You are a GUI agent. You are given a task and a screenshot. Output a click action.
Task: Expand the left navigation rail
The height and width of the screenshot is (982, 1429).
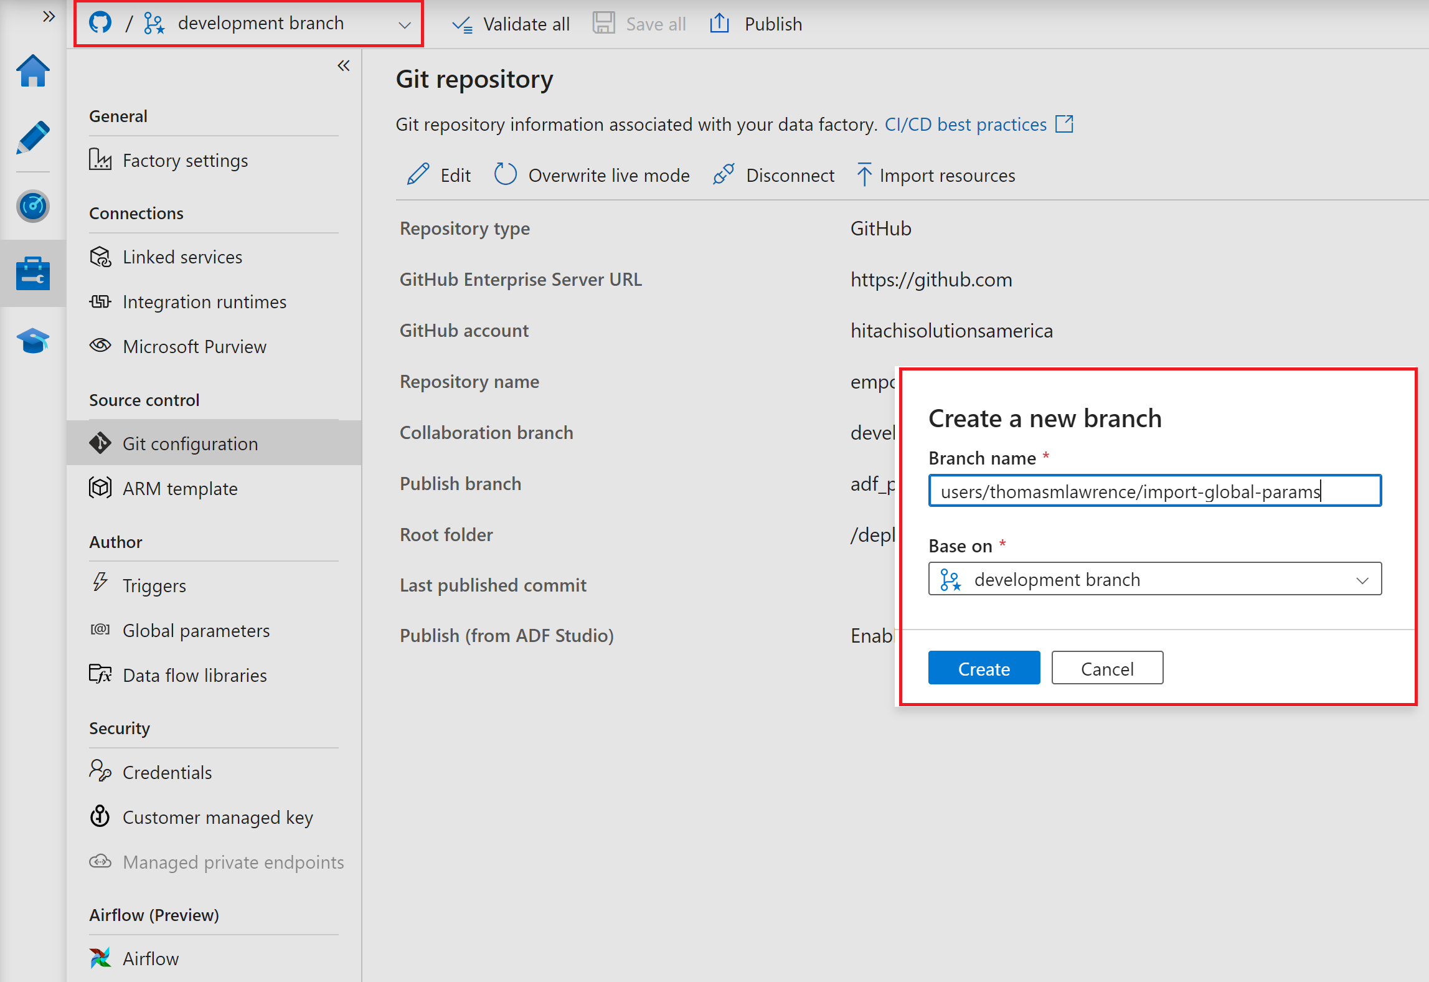pyautogui.click(x=49, y=16)
